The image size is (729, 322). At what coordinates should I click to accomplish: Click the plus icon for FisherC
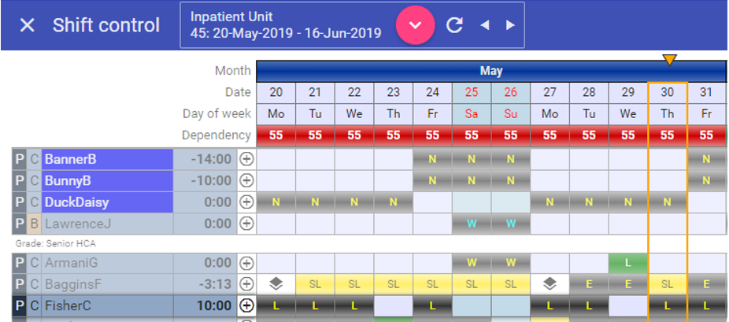point(246,305)
